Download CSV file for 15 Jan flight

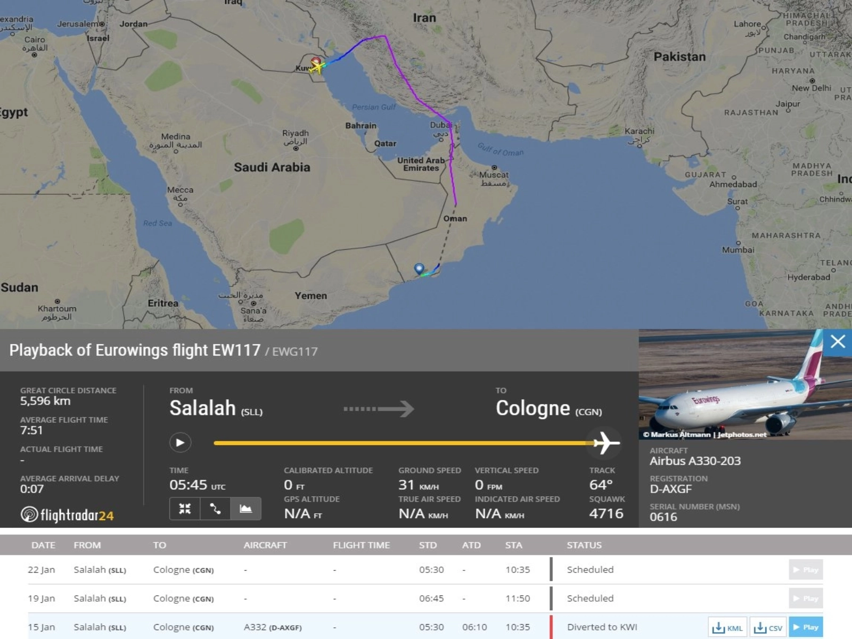click(768, 627)
